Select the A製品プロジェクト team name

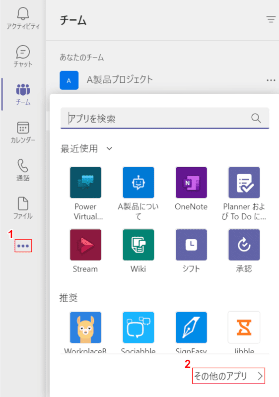pyautogui.click(x=120, y=80)
